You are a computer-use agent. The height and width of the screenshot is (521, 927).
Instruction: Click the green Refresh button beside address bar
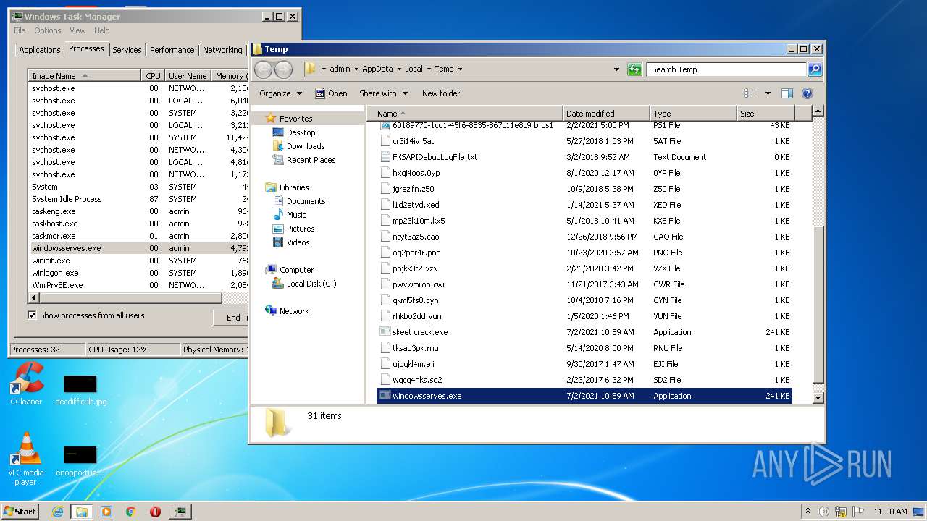point(634,69)
